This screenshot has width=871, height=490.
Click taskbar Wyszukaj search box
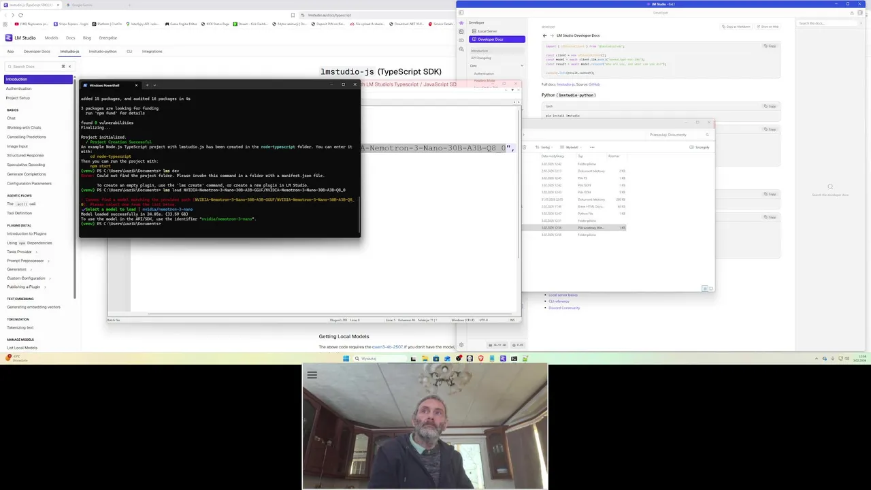coord(379,359)
